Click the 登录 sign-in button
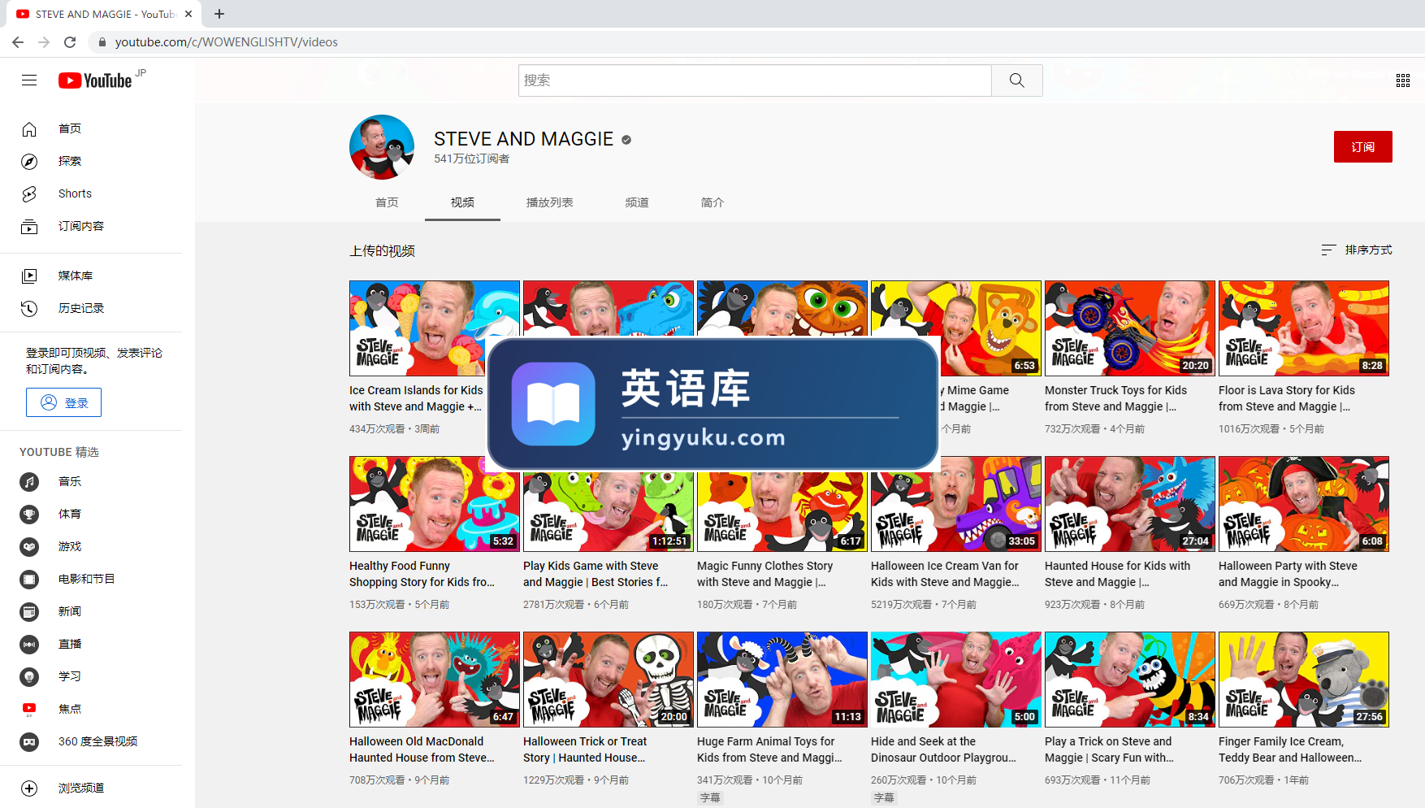This screenshot has height=808, width=1425. click(63, 402)
